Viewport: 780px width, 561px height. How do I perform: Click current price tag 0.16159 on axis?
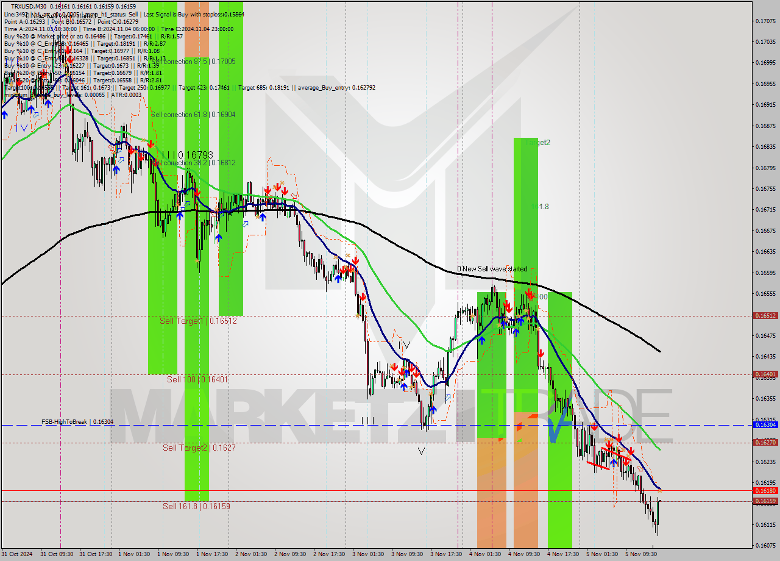(x=765, y=501)
